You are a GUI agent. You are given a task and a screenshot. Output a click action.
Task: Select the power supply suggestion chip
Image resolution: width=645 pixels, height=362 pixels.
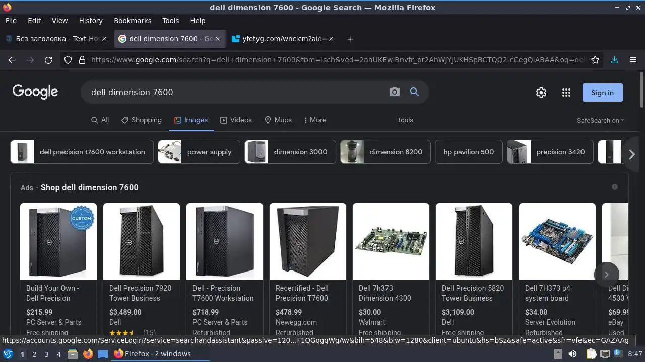click(x=199, y=152)
